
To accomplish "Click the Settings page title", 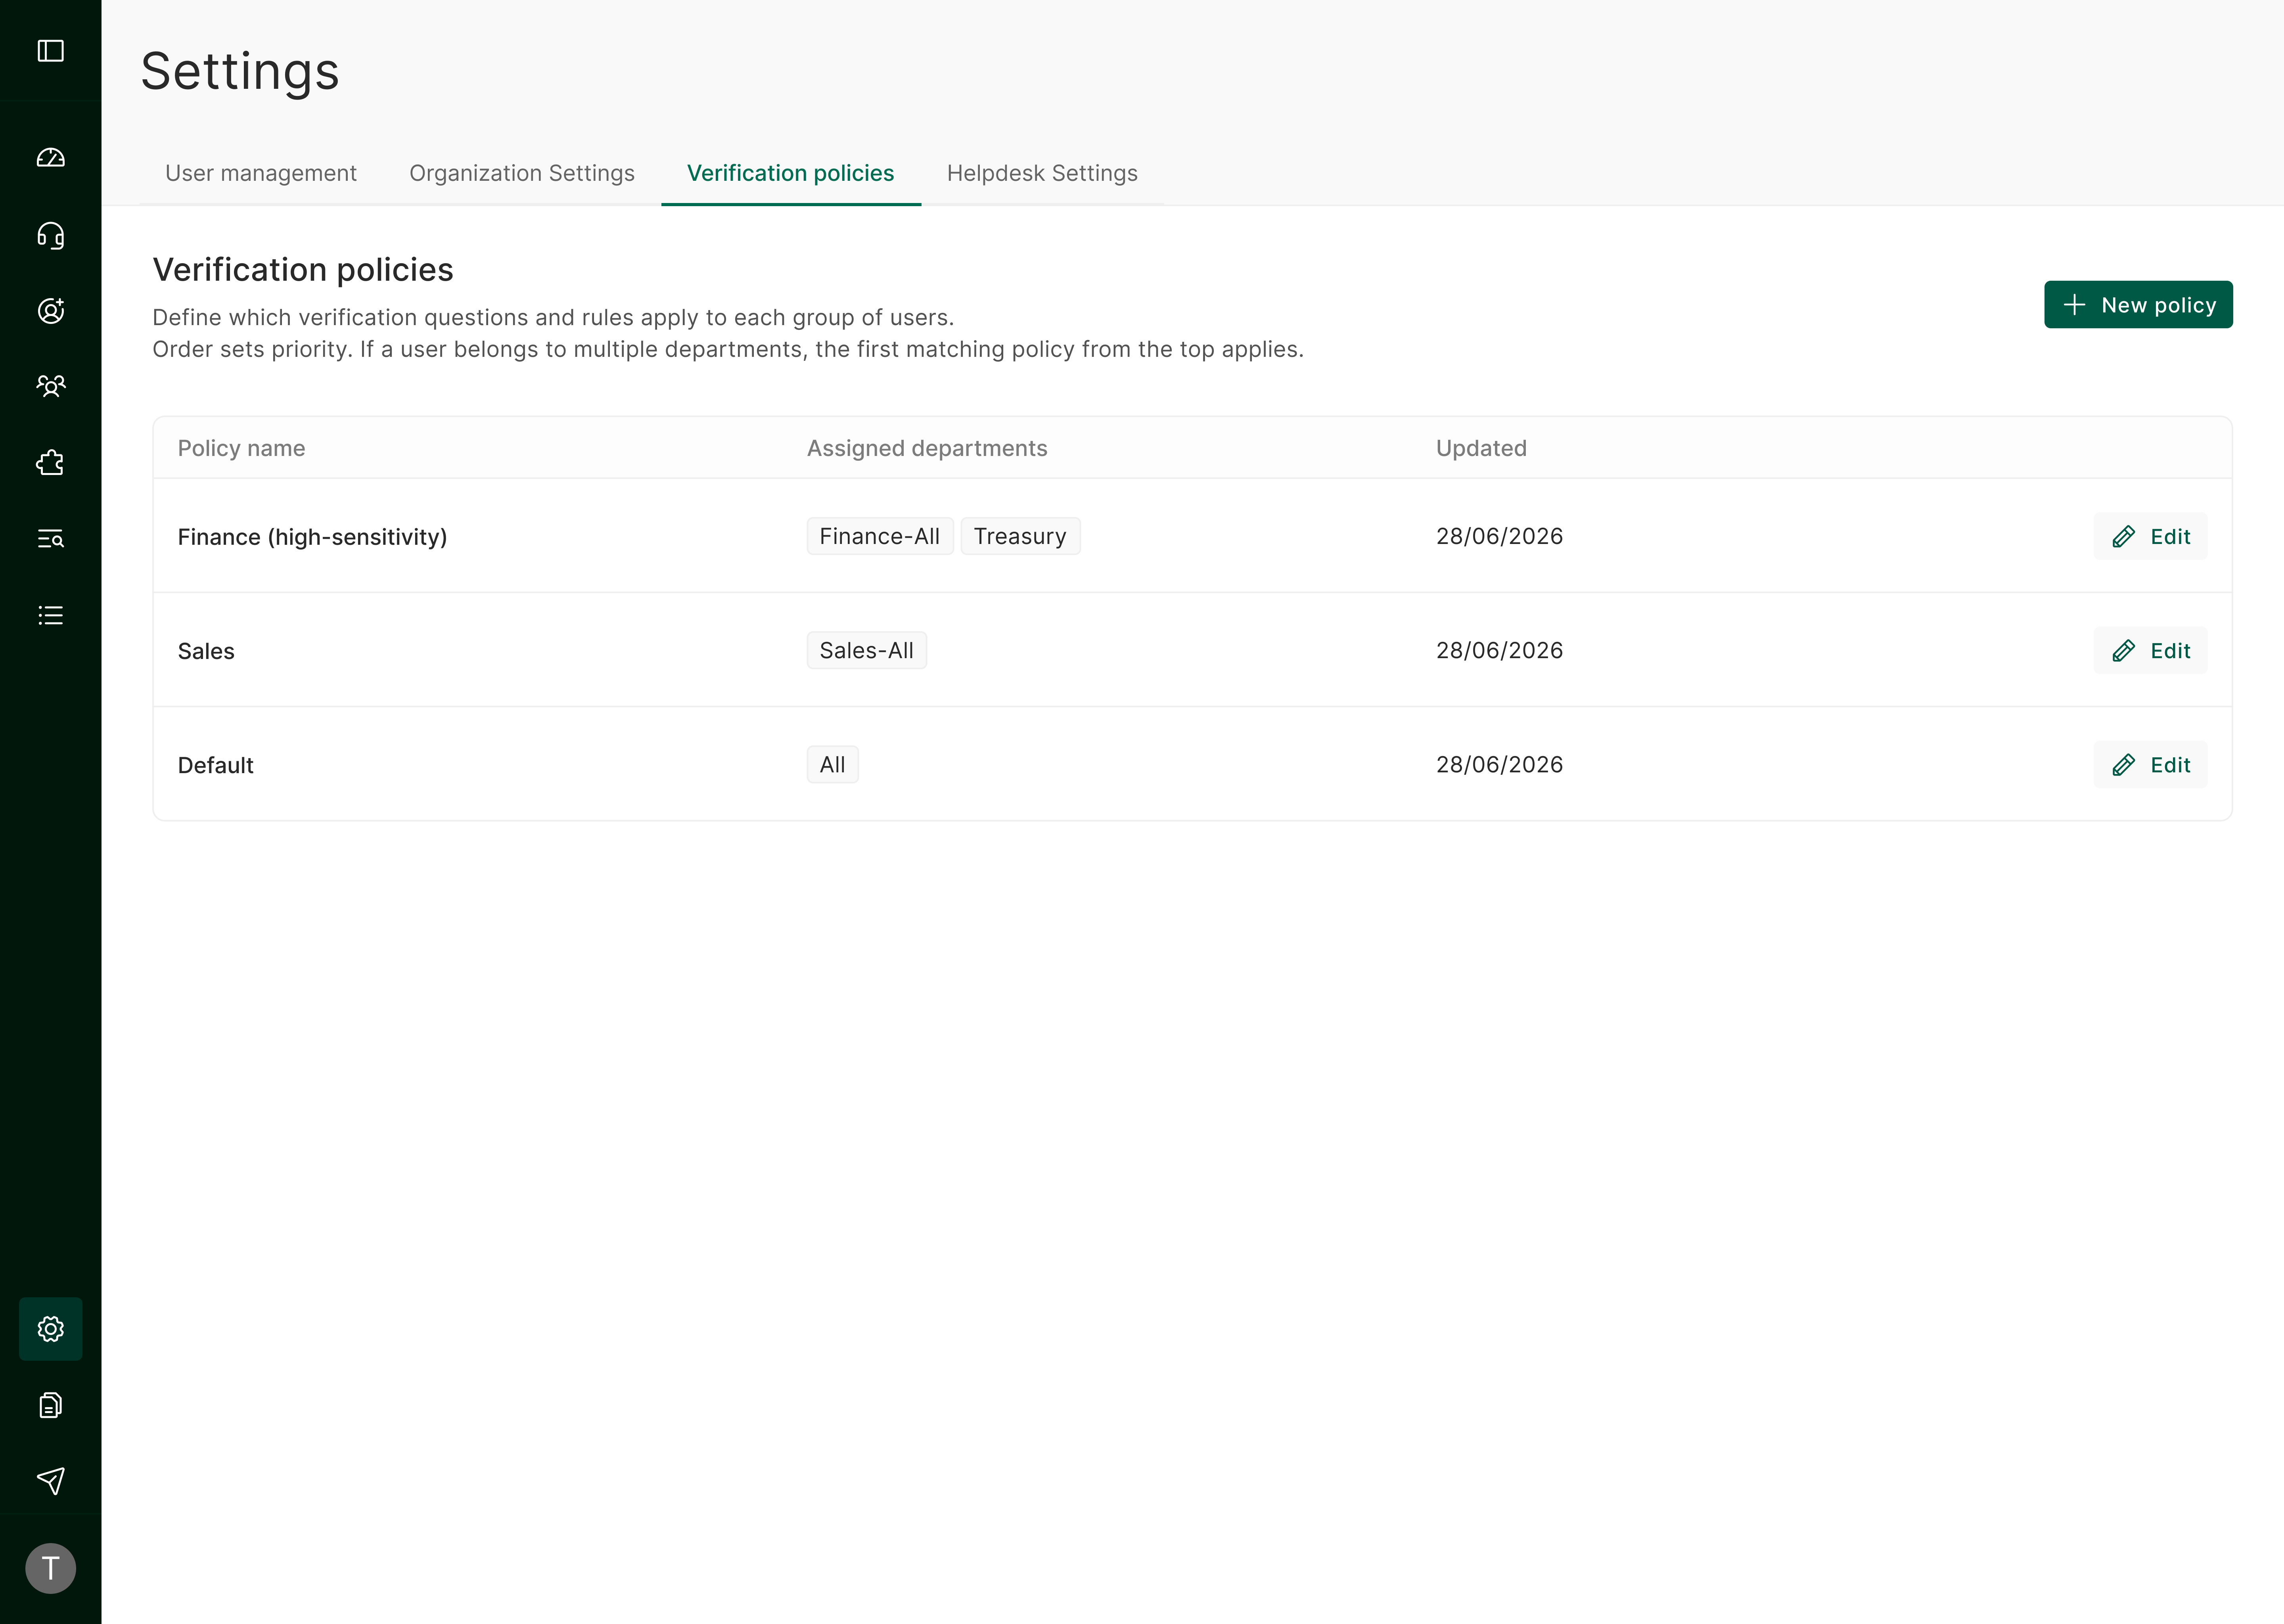I will 240,72.
